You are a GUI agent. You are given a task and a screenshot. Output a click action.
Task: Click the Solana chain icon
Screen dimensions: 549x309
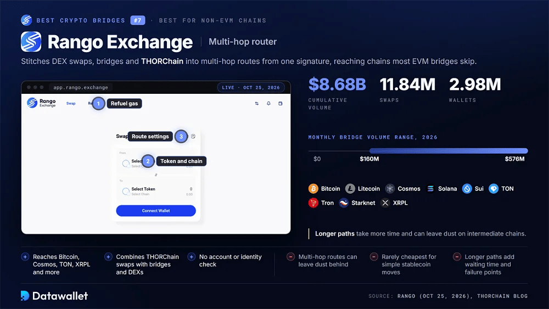click(x=430, y=189)
